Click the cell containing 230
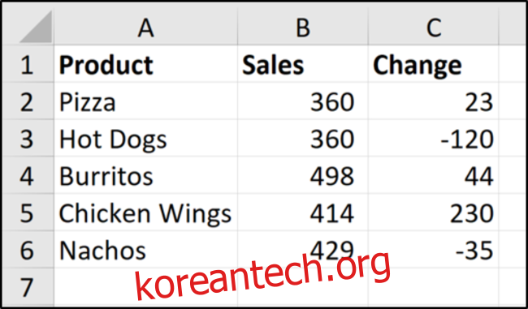This screenshot has height=309, width=528. point(434,212)
